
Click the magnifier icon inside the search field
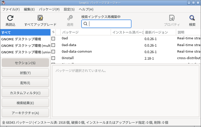(85, 24)
